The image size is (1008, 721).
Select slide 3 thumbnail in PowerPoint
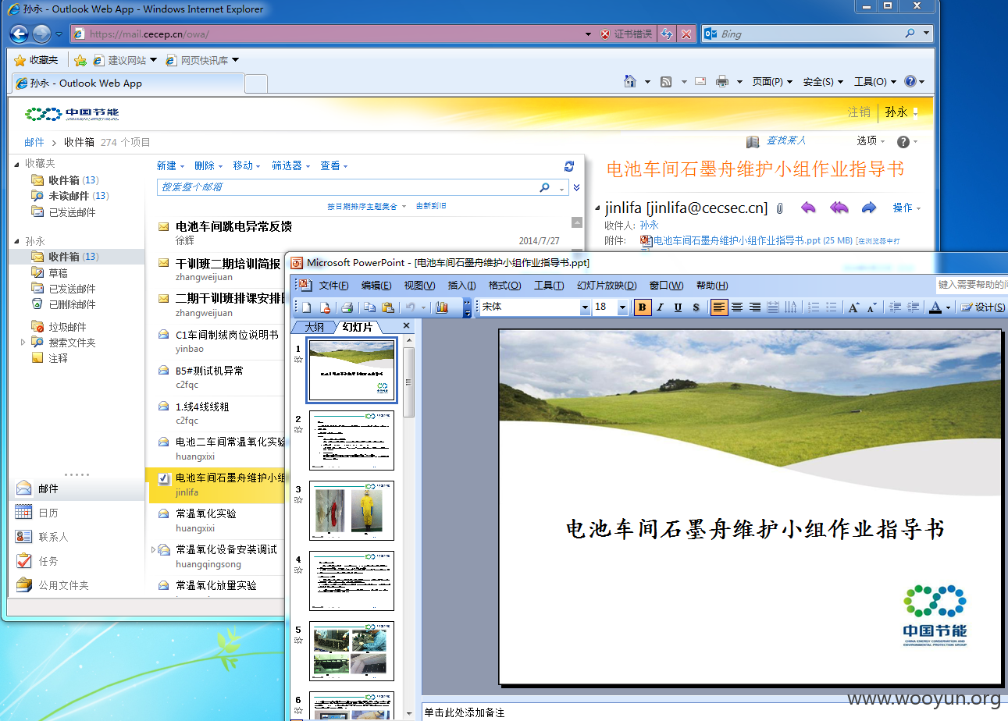[351, 510]
